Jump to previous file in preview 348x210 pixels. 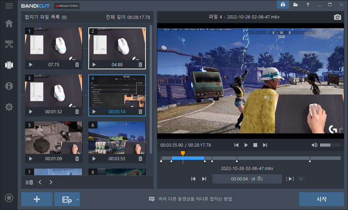tap(236, 145)
